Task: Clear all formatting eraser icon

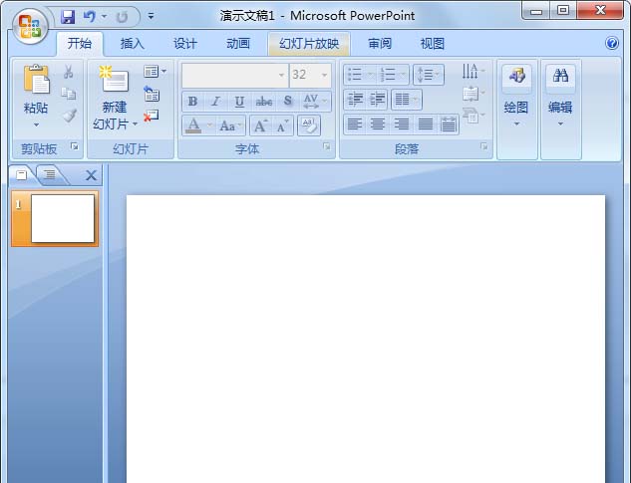Action: click(x=309, y=125)
